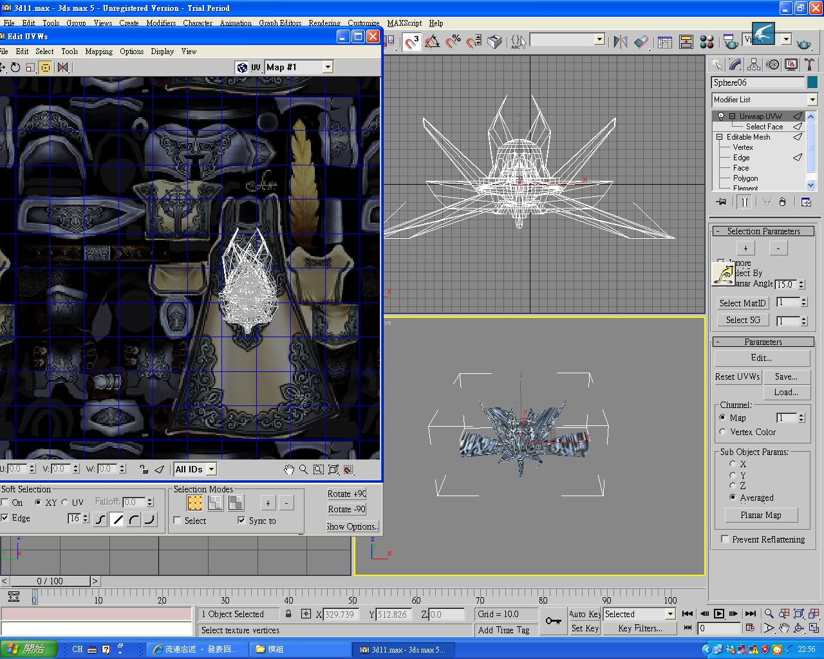
Task: Toggle show map checker icon beside UV
Action: pyautogui.click(x=241, y=67)
